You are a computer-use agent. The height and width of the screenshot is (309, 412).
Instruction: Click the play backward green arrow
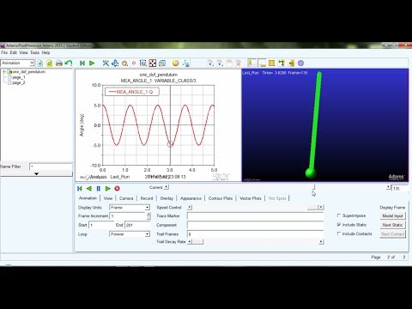point(89,189)
